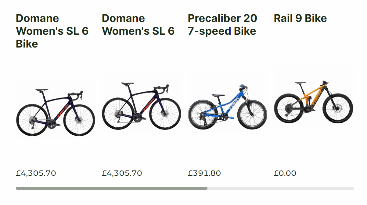Click the blue Precaliber 20 bike photo
367x205 pixels.
coord(227,103)
